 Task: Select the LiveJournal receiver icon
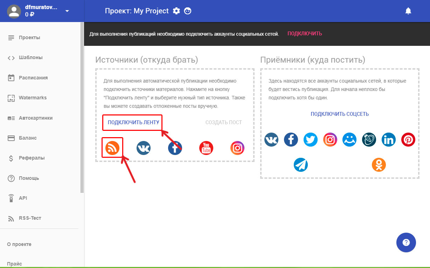click(x=369, y=140)
